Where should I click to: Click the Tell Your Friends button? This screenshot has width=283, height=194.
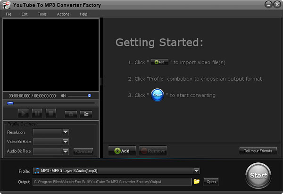(x=258, y=151)
